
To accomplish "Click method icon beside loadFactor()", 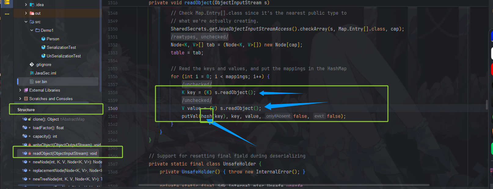I will point(25,128).
